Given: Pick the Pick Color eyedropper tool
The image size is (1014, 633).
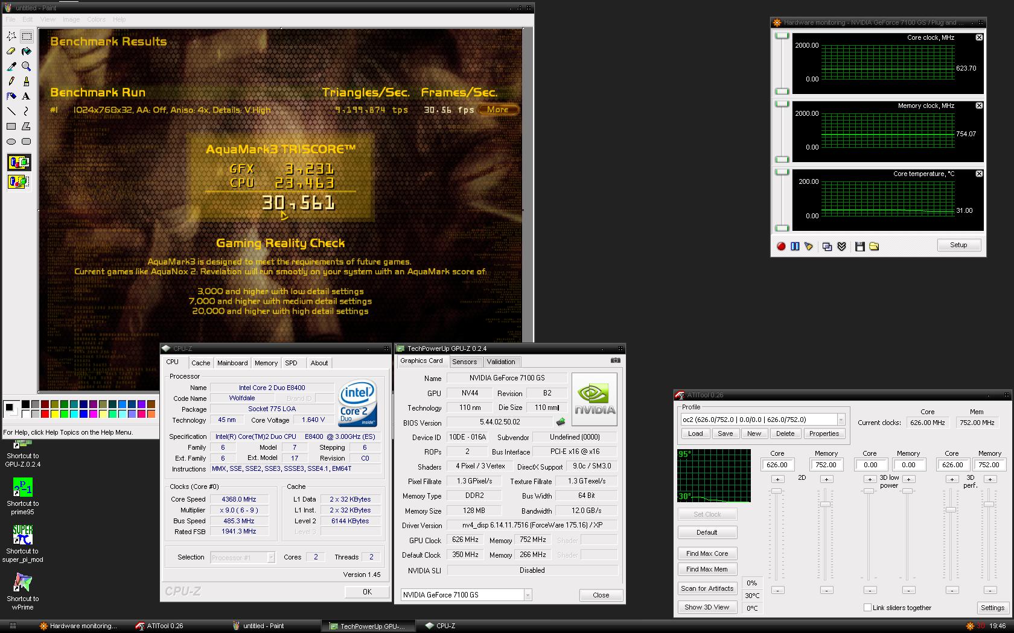Looking at the screenshot, I should 11,66.
